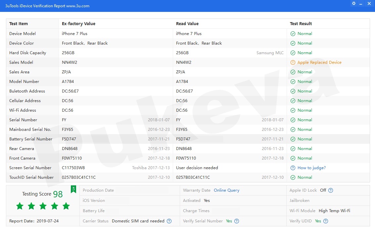
Task: Click the C117503W8 screen serial value
Action: (73, 168)
